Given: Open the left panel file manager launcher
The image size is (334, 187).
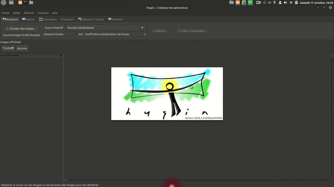Looking at the screenshot, I should (x=31, y=3).
